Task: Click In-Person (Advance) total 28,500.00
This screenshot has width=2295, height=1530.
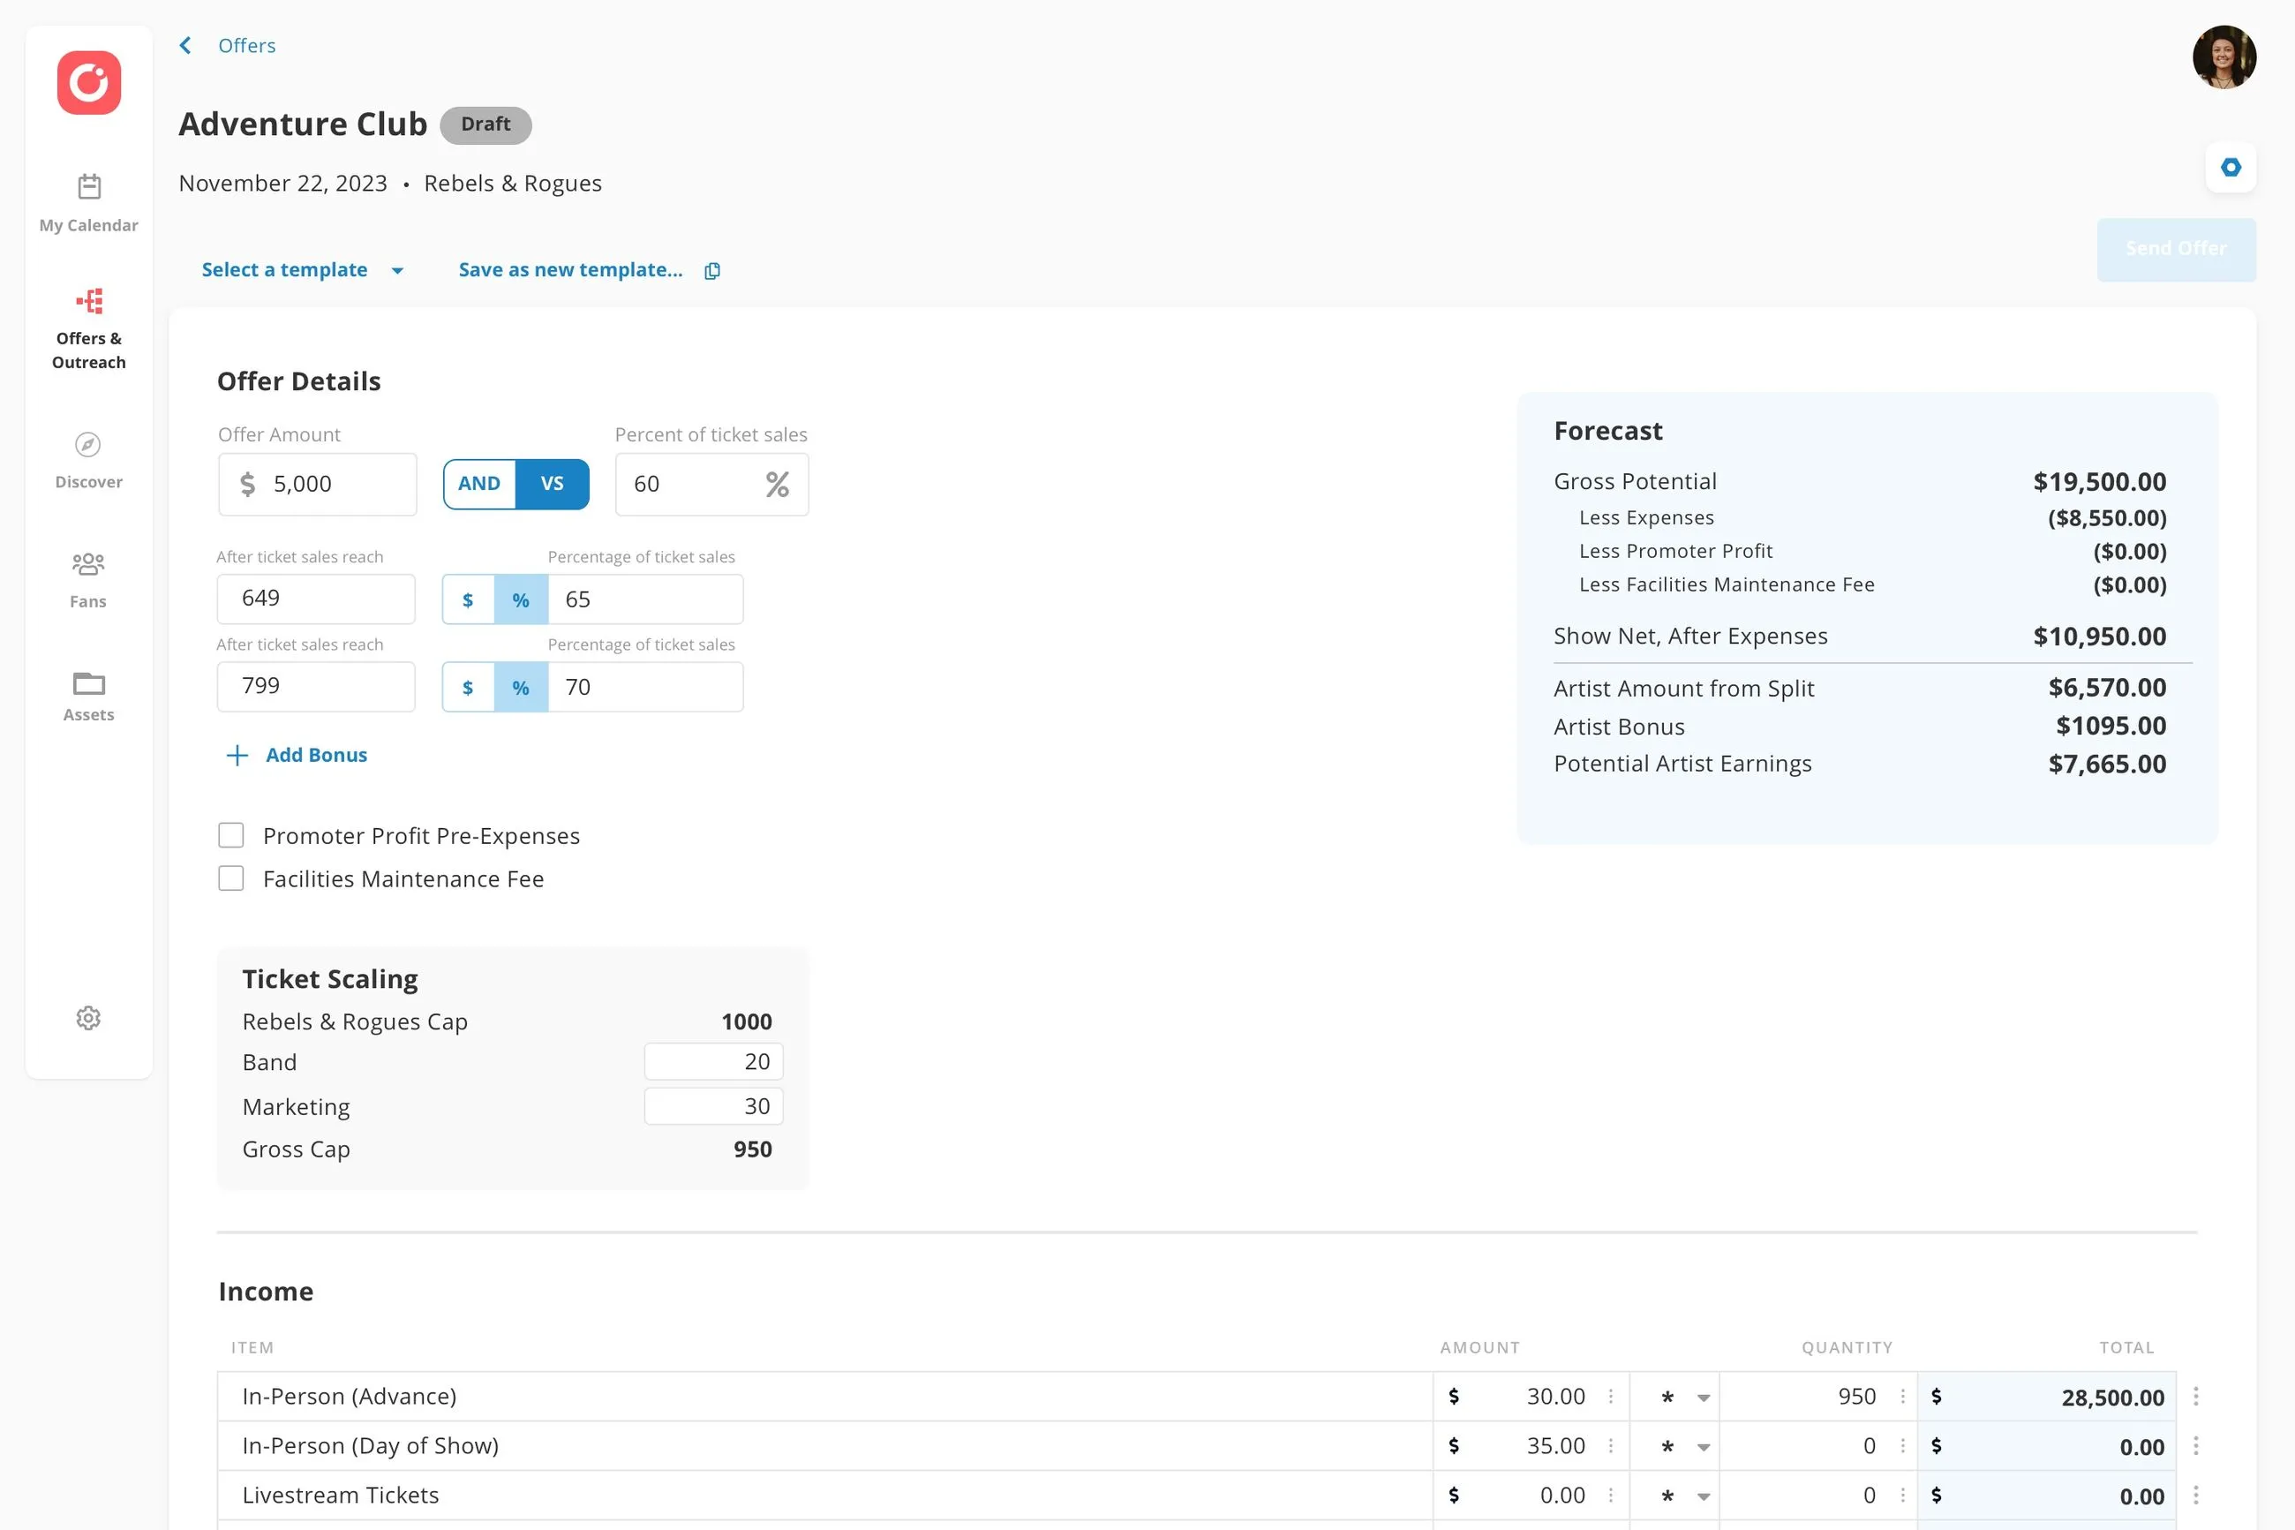Action: click(2112, 1398)
